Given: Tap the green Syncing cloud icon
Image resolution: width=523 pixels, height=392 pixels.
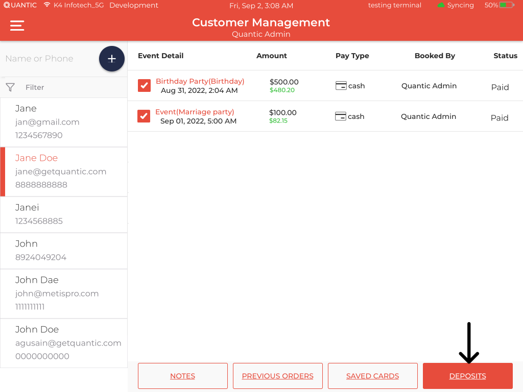Looking at the screenshot, I should pyautogui.click(x=441, y=5).
